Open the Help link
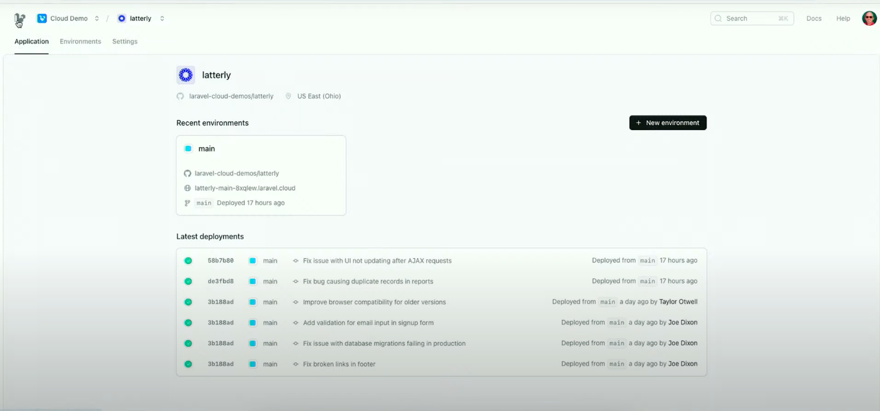The height and width of the screenshot is (411, 880). point(843,18)
